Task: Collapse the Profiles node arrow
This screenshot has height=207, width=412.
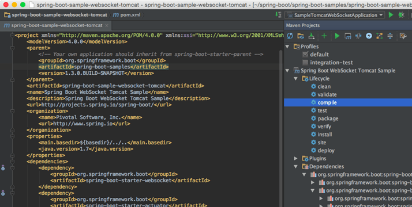Action: (x=287, y=47)
